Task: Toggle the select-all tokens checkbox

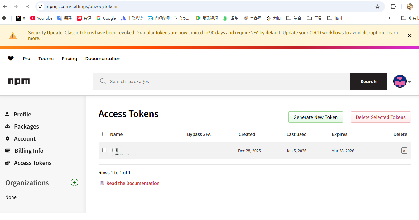Action: point(104,134)
